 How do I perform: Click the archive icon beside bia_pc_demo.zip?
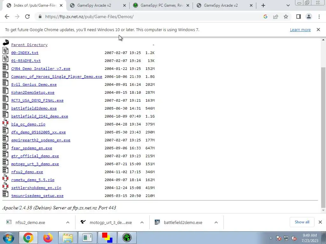[x=6, y=122]
